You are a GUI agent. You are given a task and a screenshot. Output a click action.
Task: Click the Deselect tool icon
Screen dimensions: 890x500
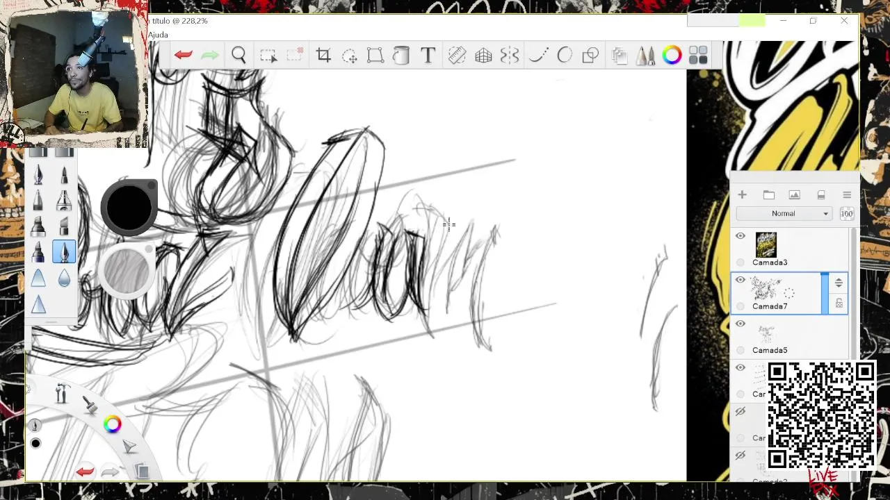[295, 55]
